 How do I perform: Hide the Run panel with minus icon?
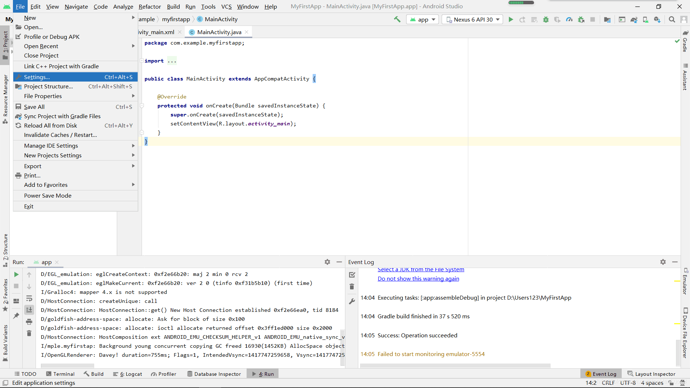click(339, 262)
